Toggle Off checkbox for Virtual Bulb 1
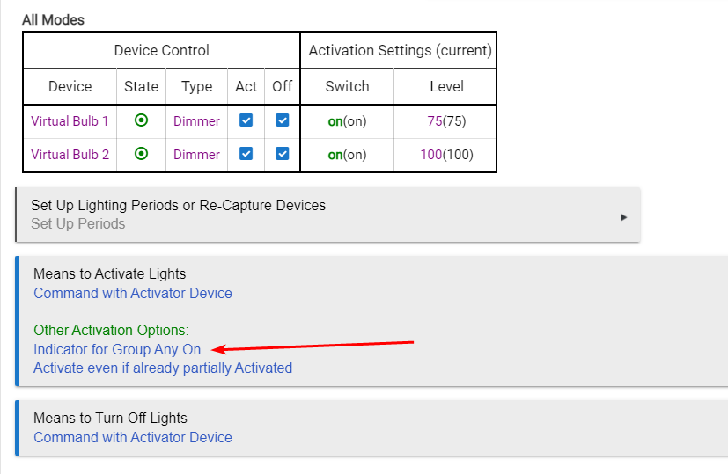 point(283,120)
